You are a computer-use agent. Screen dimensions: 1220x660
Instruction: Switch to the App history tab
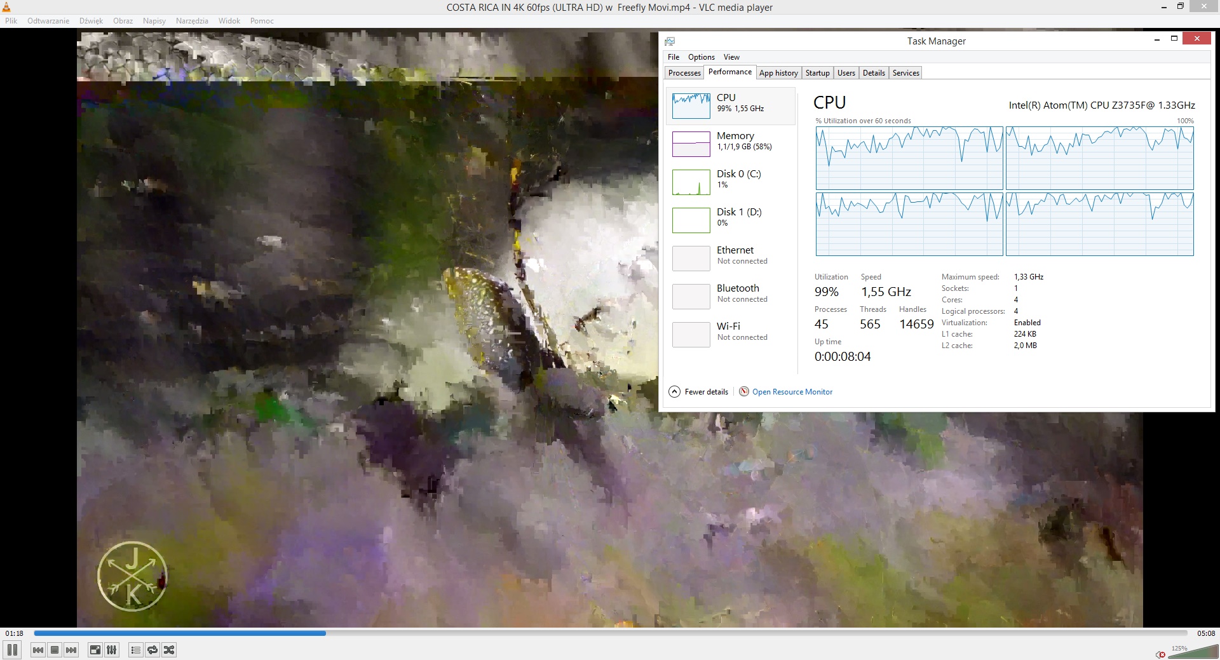click(778, 73)
